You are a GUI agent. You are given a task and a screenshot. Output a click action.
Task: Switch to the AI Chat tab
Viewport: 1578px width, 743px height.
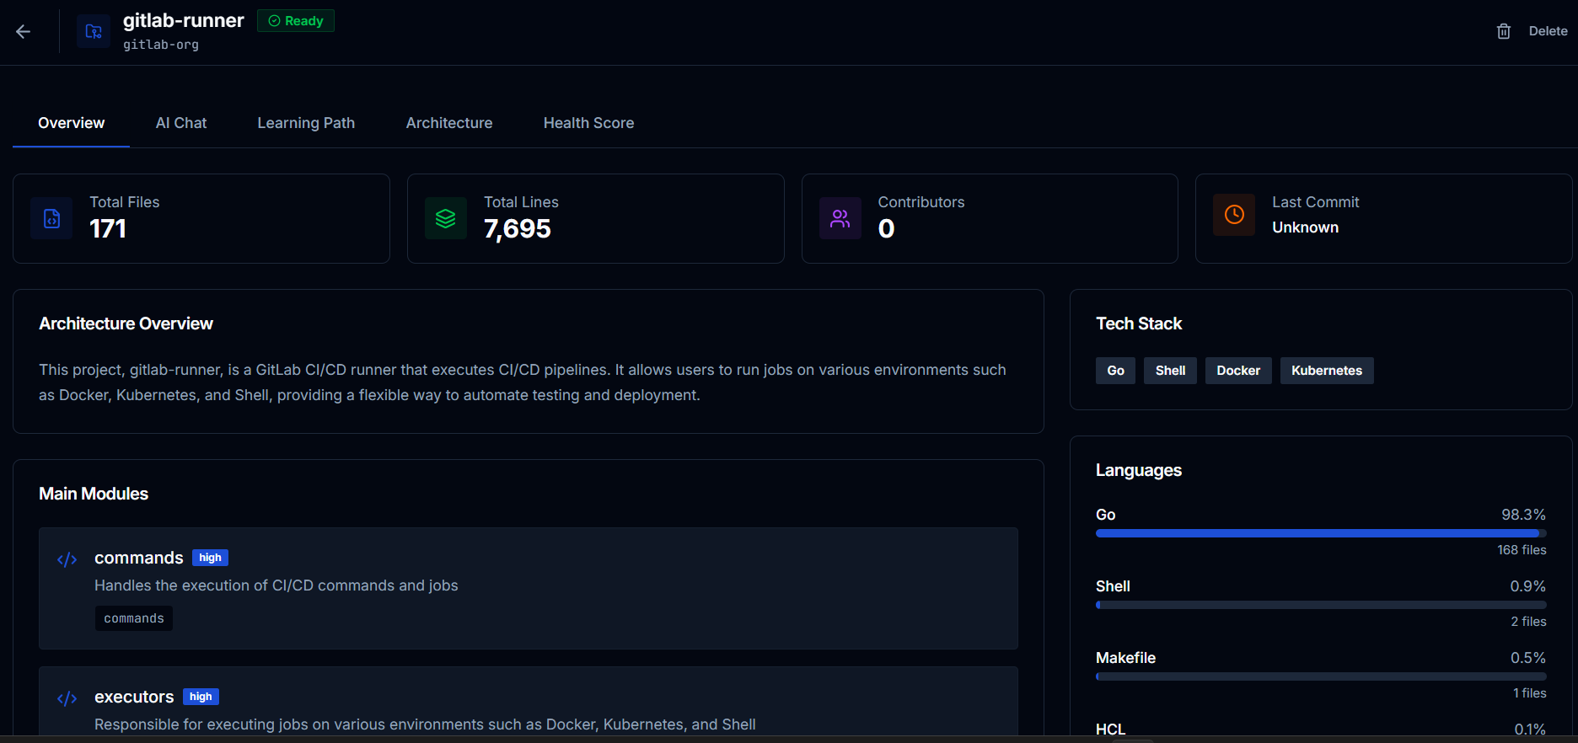(181, 123)
